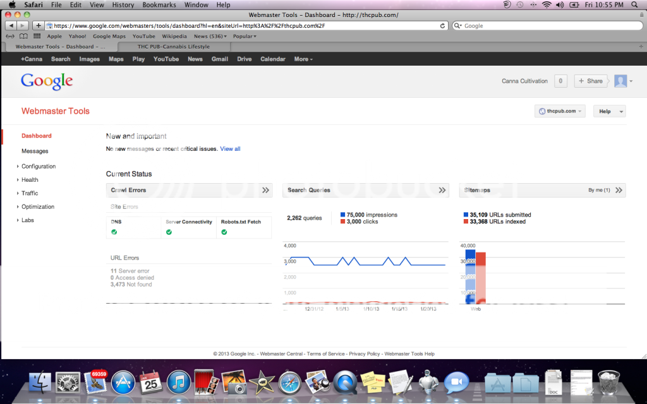Open Trash in the dock
The image size is (647, 404).
608,383
